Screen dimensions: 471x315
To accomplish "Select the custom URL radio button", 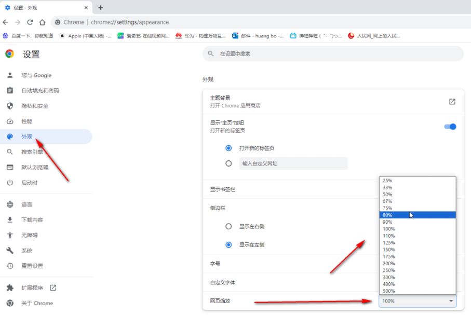I will pyautogui.click(x=228, y=163).
